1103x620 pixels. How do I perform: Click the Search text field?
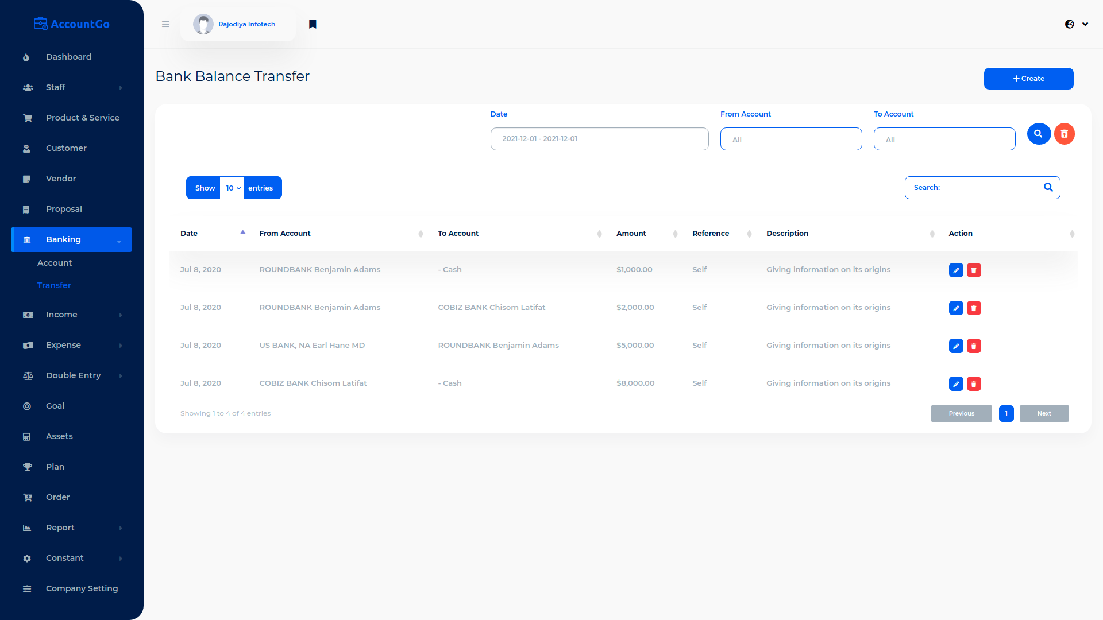pyautogui.click(x=982, y=188)
